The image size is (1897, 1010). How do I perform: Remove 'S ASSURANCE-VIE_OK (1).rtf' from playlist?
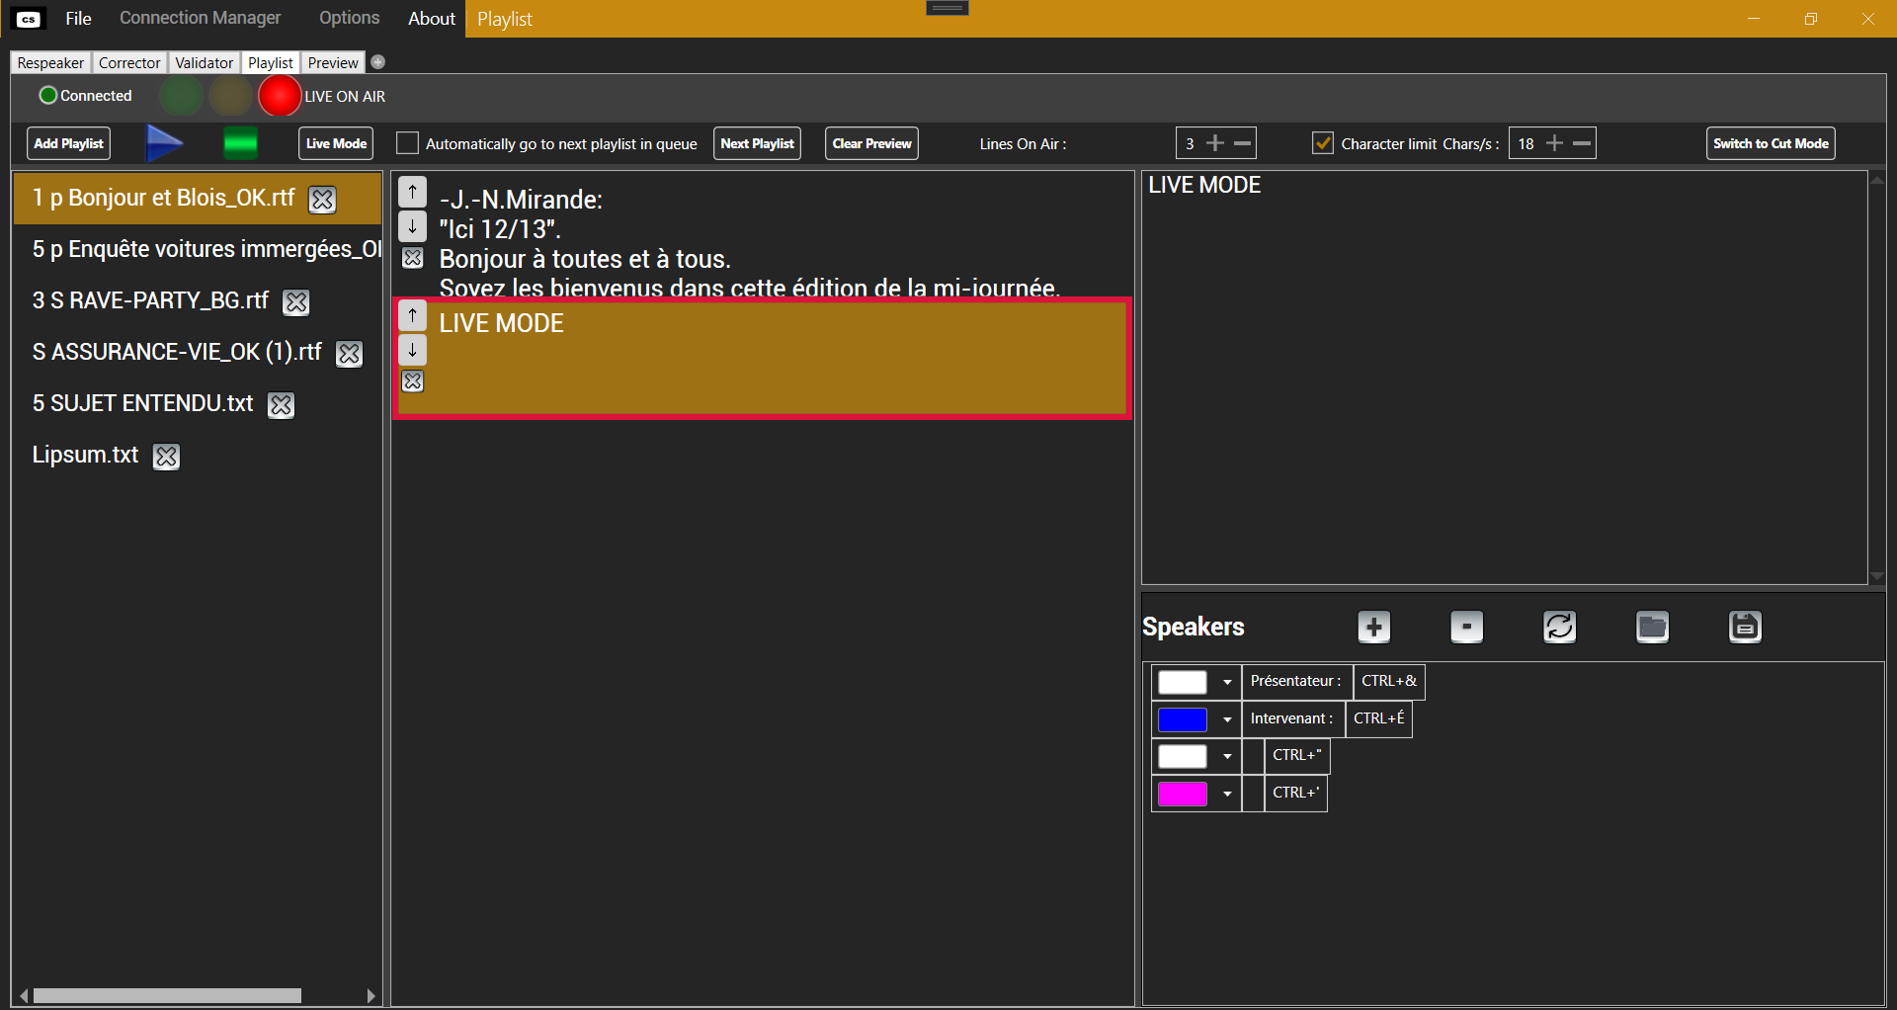[x=349, y=354]
